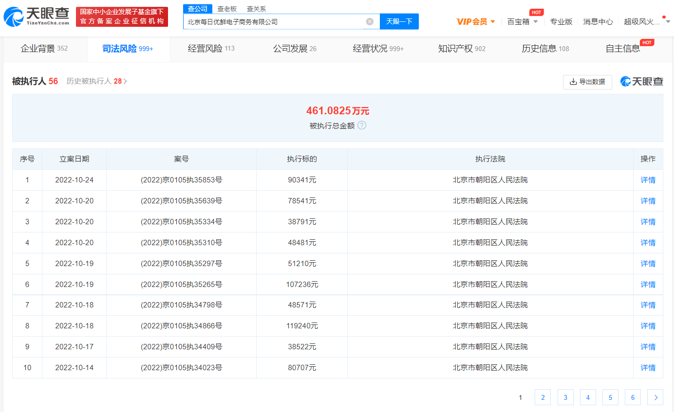Open 历史信息 tab
This screenshot has width=674, height=412.
(x=545, y=49)
